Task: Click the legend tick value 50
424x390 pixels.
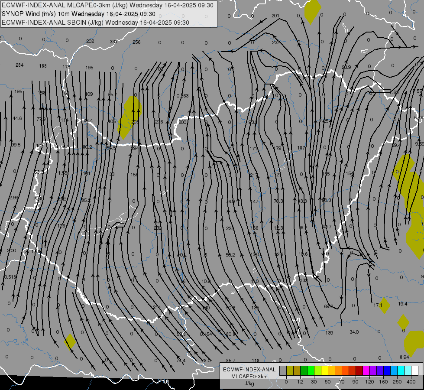Action: pos(328,382)
